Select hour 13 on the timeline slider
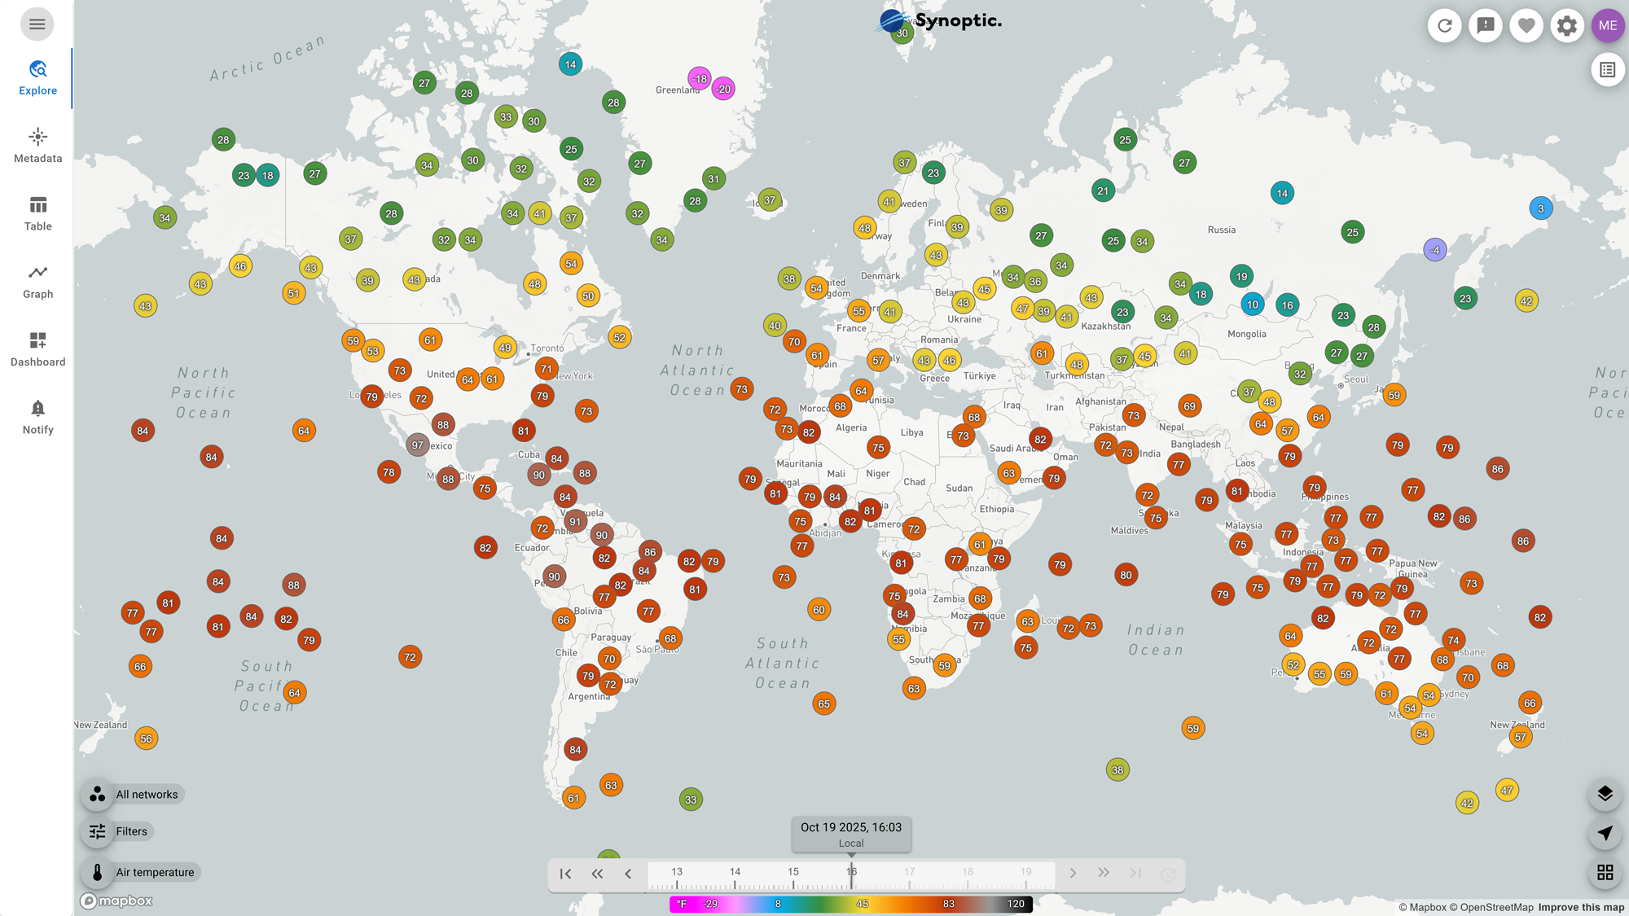 point(676,871)
